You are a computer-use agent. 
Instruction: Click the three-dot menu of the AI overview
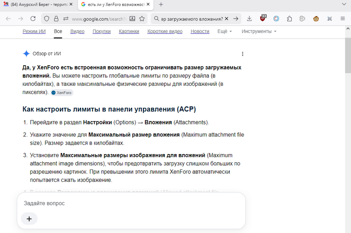point(243,54)
